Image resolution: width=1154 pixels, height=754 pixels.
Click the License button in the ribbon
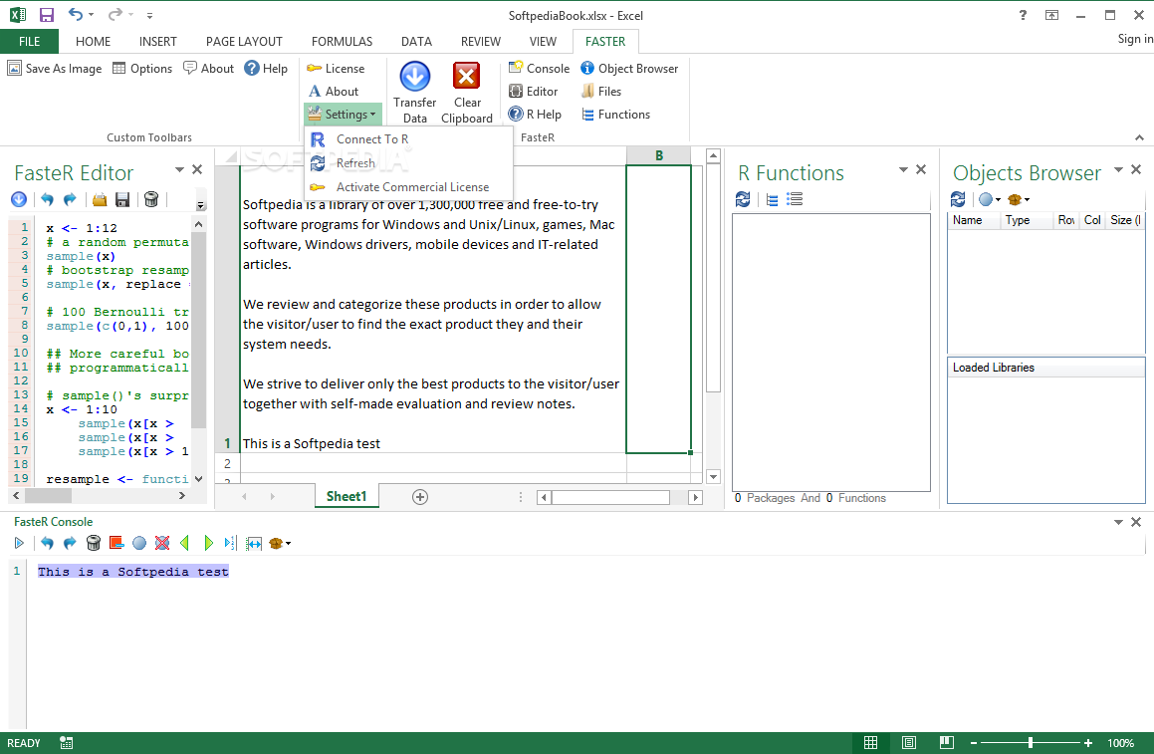coord(336,69)
